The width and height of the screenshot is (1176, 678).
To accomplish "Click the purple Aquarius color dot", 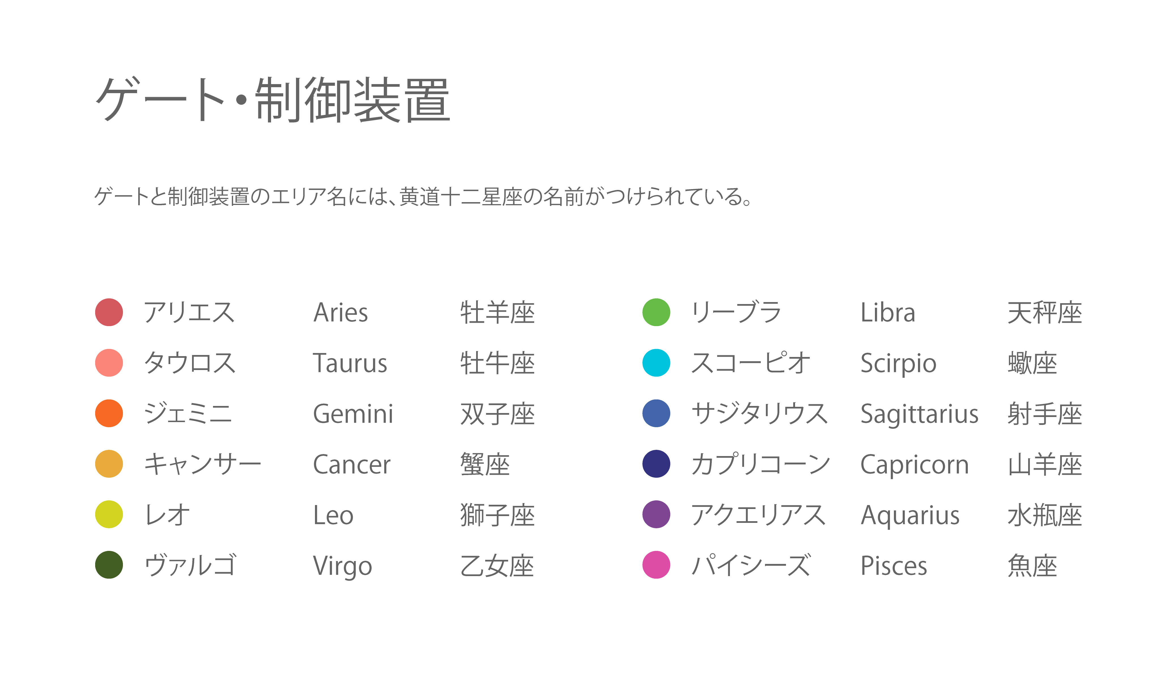I will pyautogui.click(x=656, y=514).
